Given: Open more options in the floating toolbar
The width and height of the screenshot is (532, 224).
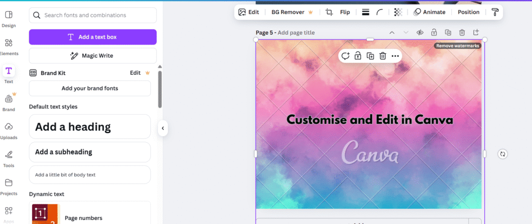Looking at the screenshot, I should 395,56.
